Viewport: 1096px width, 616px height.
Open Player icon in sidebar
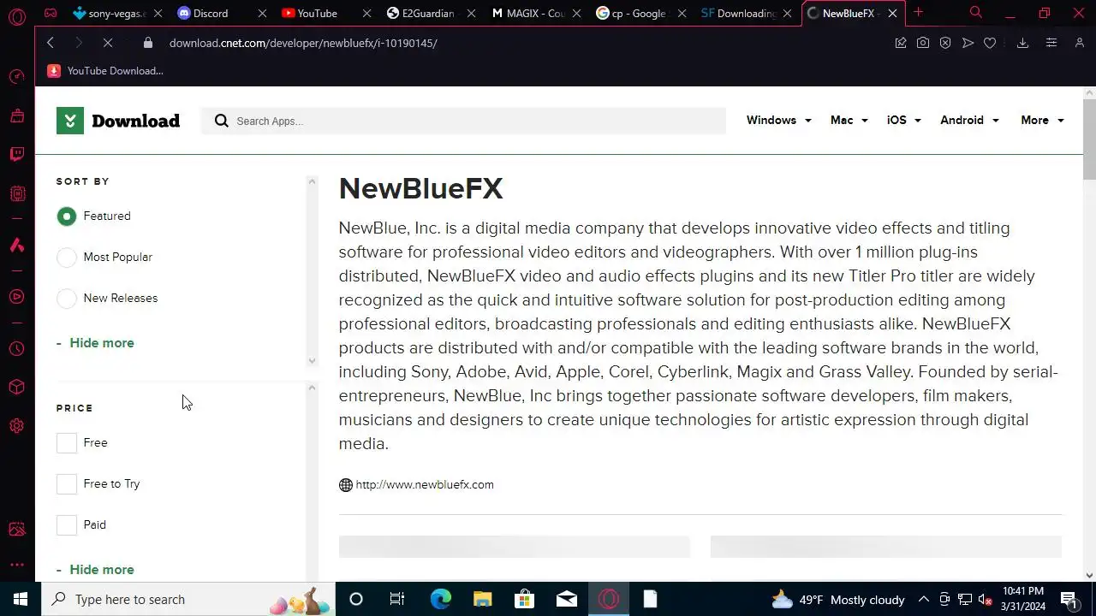point(17,297)
